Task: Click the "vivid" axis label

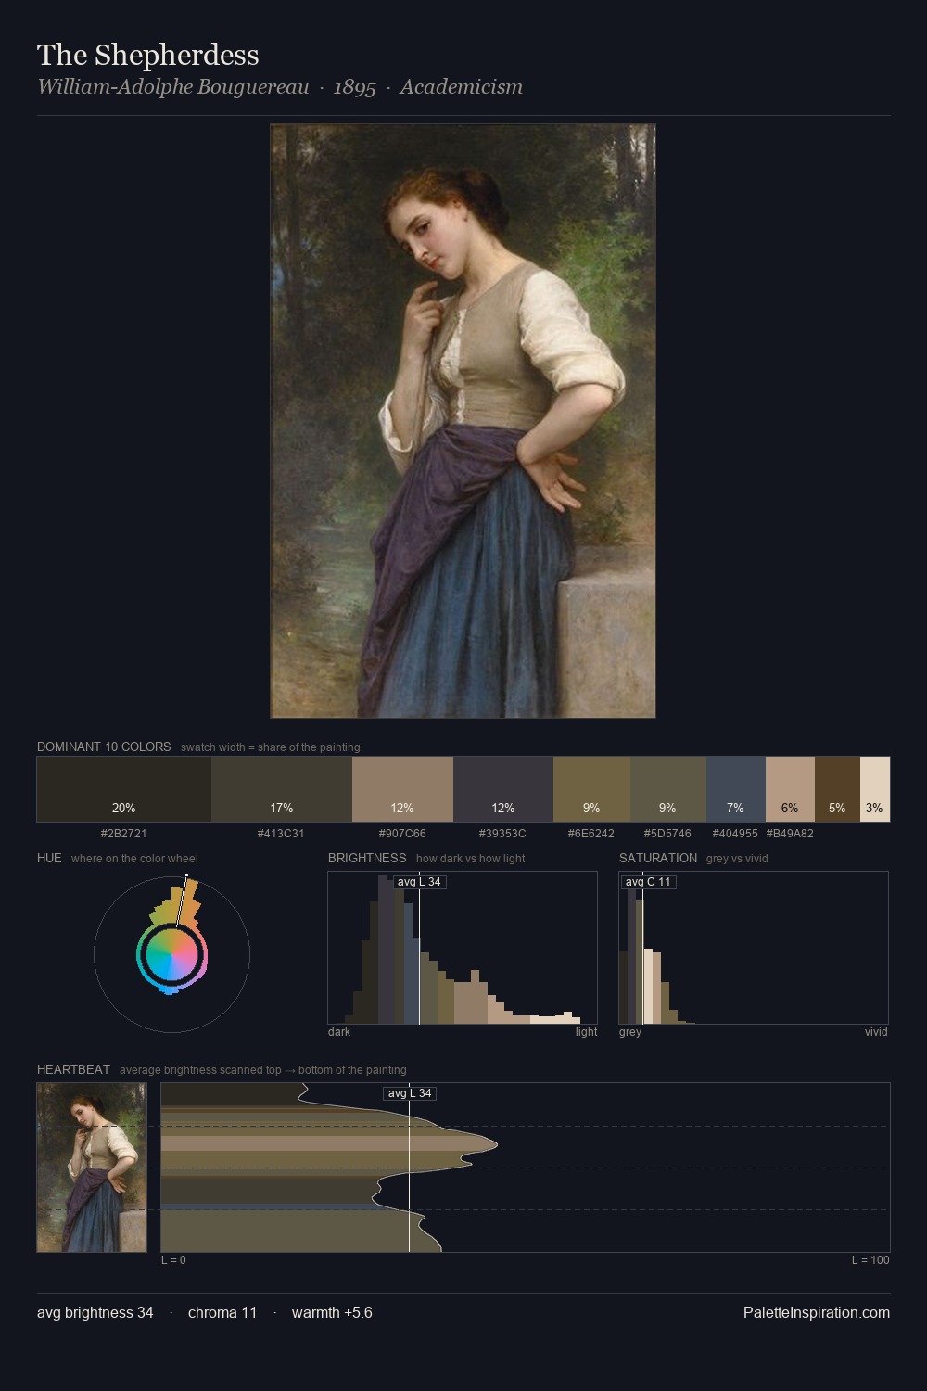Action: [x=876, y=1032]
